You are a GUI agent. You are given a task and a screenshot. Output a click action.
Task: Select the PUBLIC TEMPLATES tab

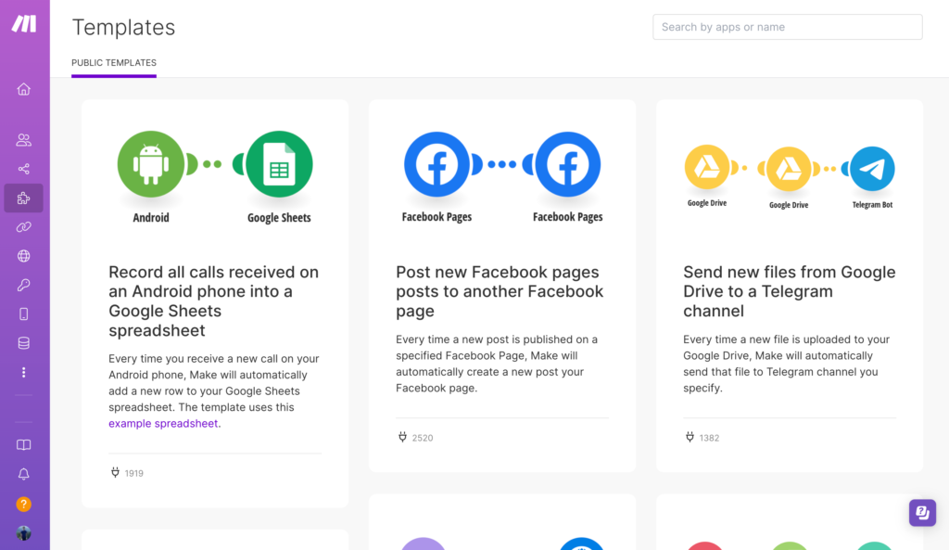point(114,63)
